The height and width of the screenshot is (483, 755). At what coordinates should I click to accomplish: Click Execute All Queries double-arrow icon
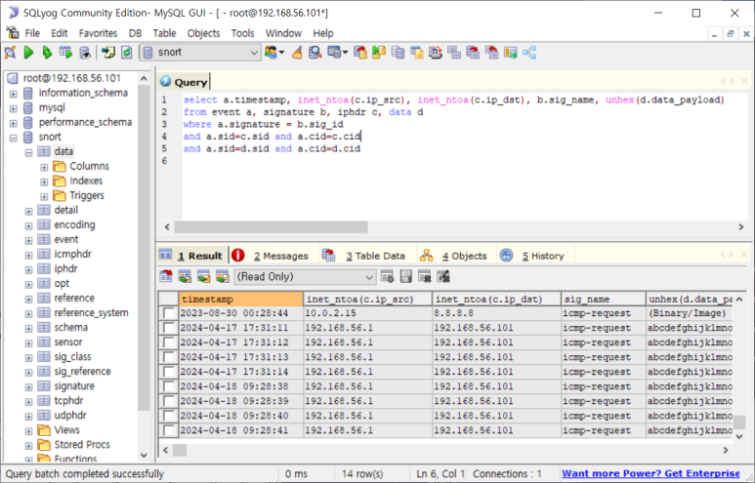(47, 52)
